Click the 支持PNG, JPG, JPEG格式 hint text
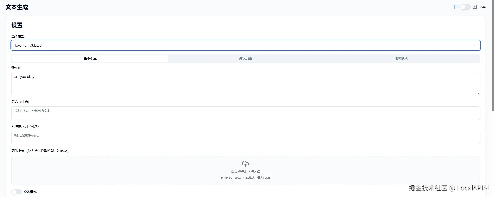Viewport: 495px width, 197px height. pyautogui.click(x=245, y=178)
